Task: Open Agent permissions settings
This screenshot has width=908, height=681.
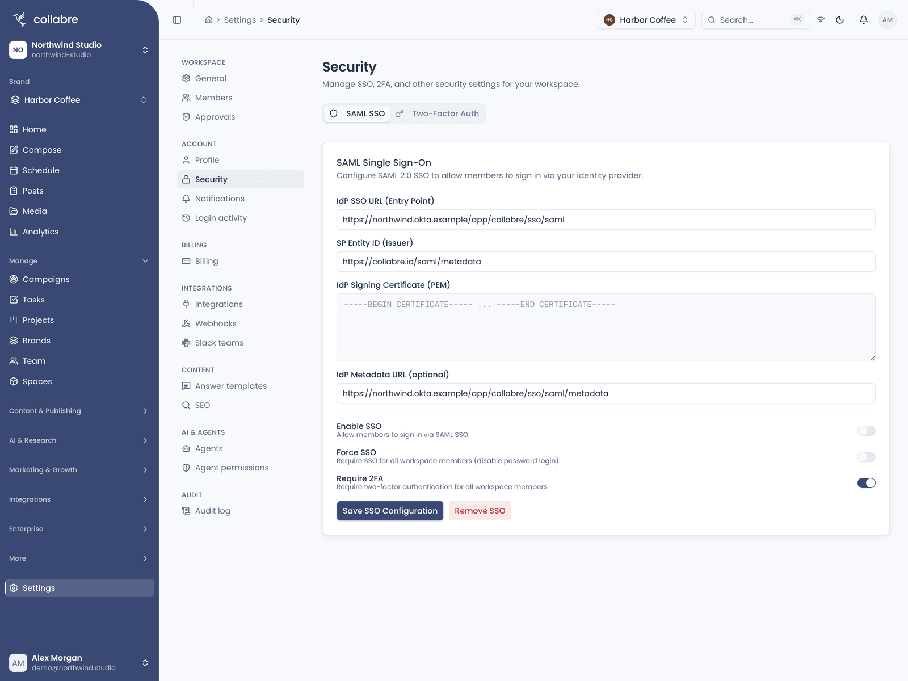Action: [241, 468]
